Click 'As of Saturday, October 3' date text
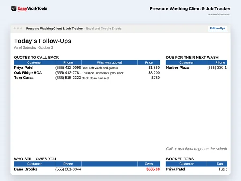Screen dimensions: 241x181 [x=33, y=47]
